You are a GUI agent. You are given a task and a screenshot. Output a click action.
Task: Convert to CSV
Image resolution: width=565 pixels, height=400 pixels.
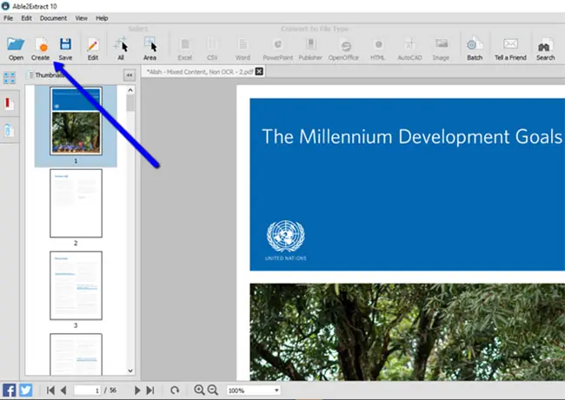(x=212, y=49)
